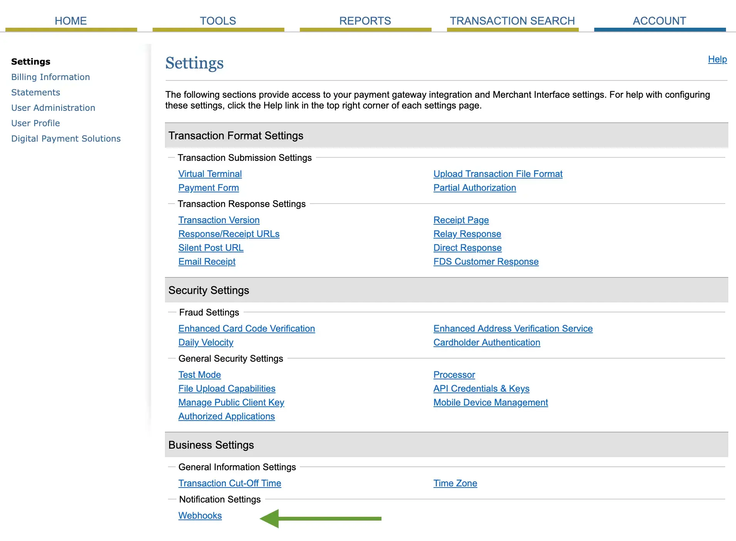Image resolution: width=736 pixels, height=541 pixels.
Task: Go to User Administration
Action: tap(53, 108)
